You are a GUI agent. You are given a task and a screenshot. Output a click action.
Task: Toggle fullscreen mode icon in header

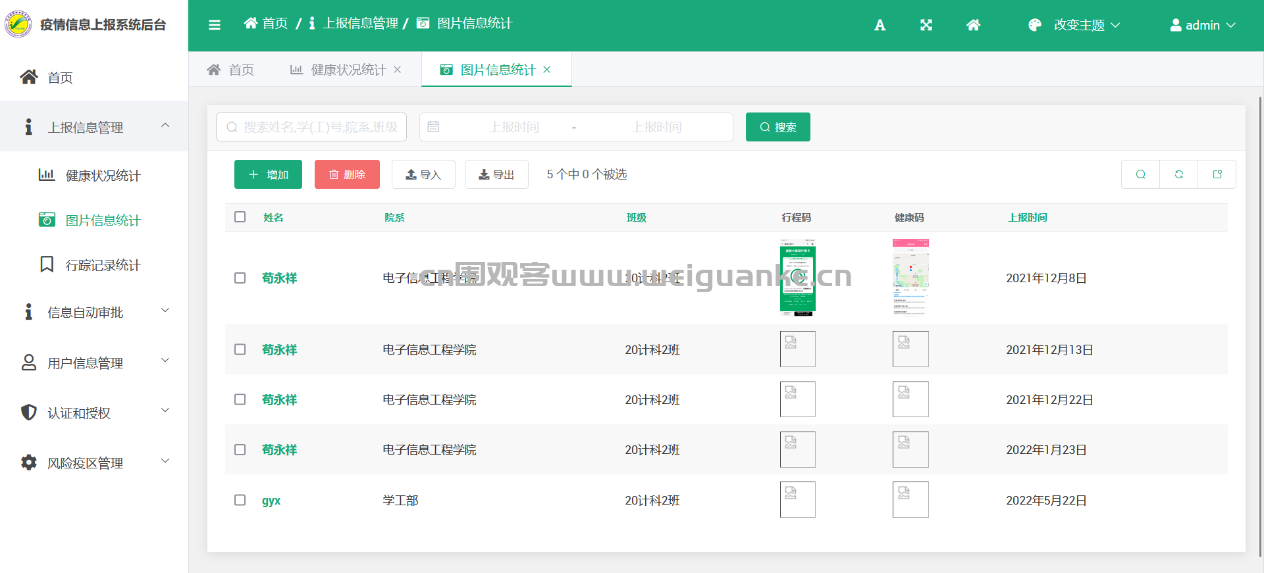[926, 25]
